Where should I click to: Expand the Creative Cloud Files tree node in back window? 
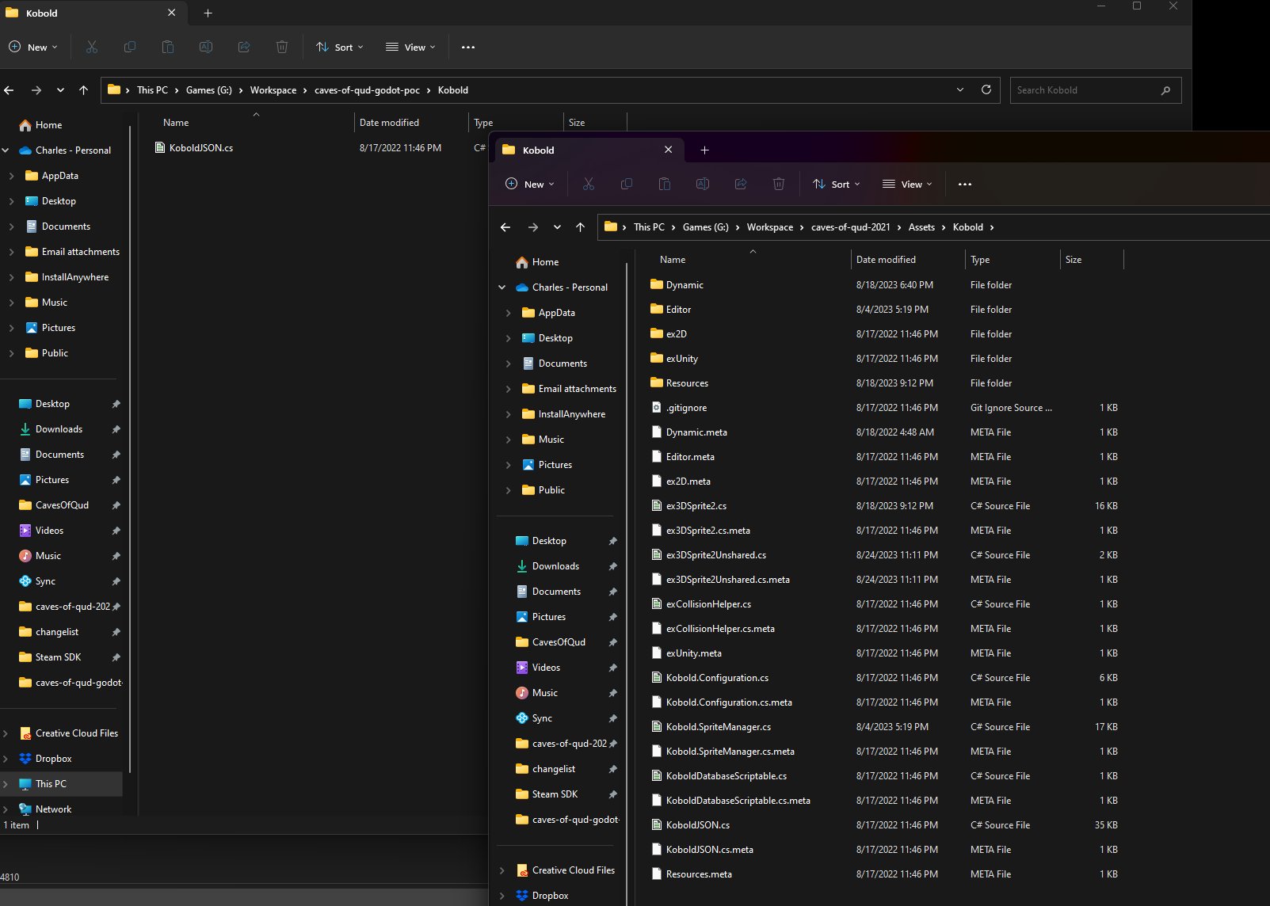tap(6, 733)
